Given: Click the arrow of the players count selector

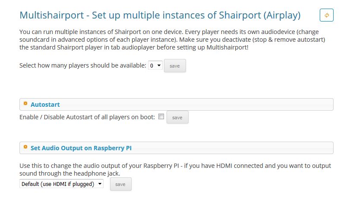Looking at the screenshot, I should 159,65.
